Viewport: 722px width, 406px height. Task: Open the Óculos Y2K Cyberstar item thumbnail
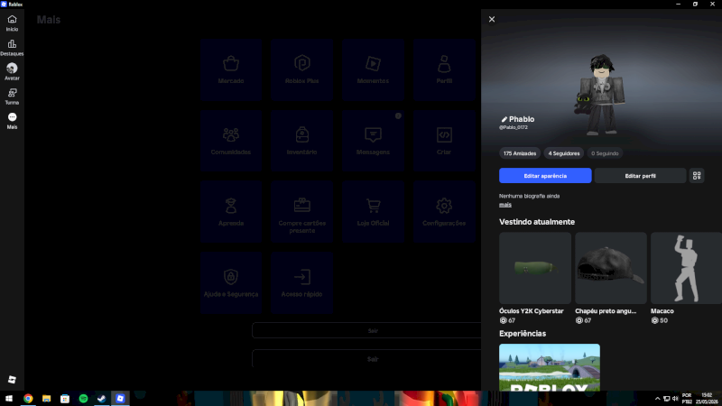click(535, 268)
